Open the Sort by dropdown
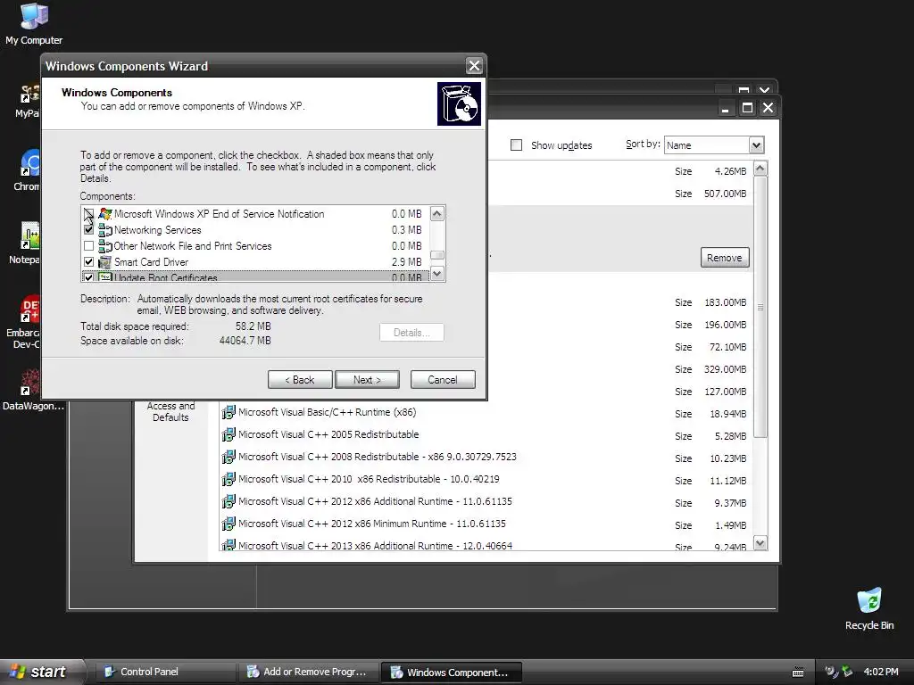The image size is (914, 685). 756,145
